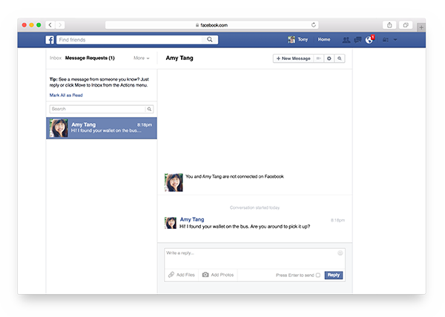Open the emoji picker in reply box
This screenshot has height=317, width=445.
tap(340, 253)
